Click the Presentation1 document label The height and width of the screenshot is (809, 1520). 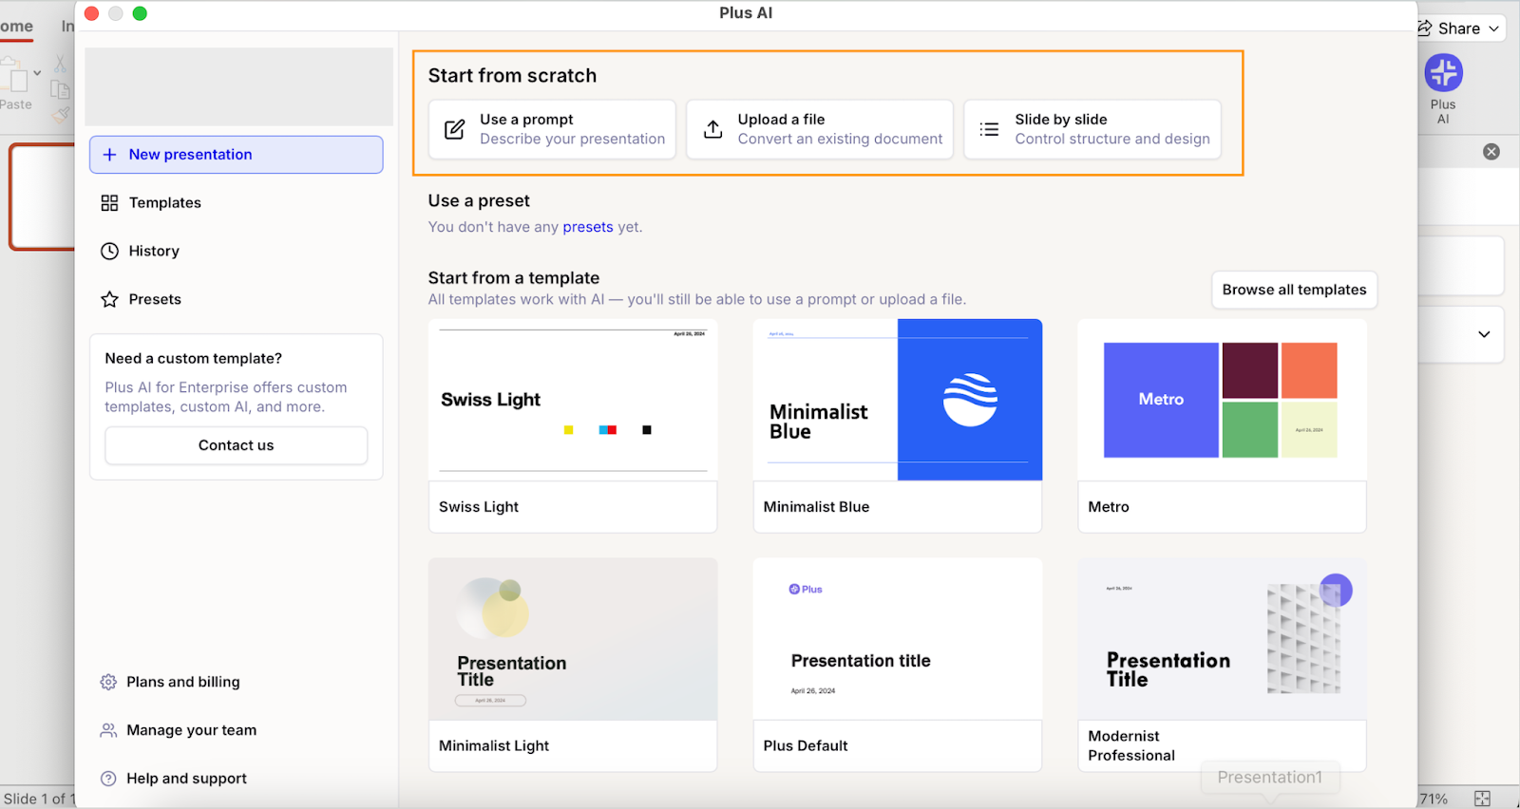pyautogui.click(x=1270, y=777)
